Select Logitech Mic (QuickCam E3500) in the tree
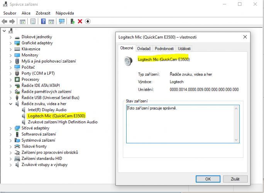Image resolution: width=264 pixels, height=193 pixels. coord(56,116)
